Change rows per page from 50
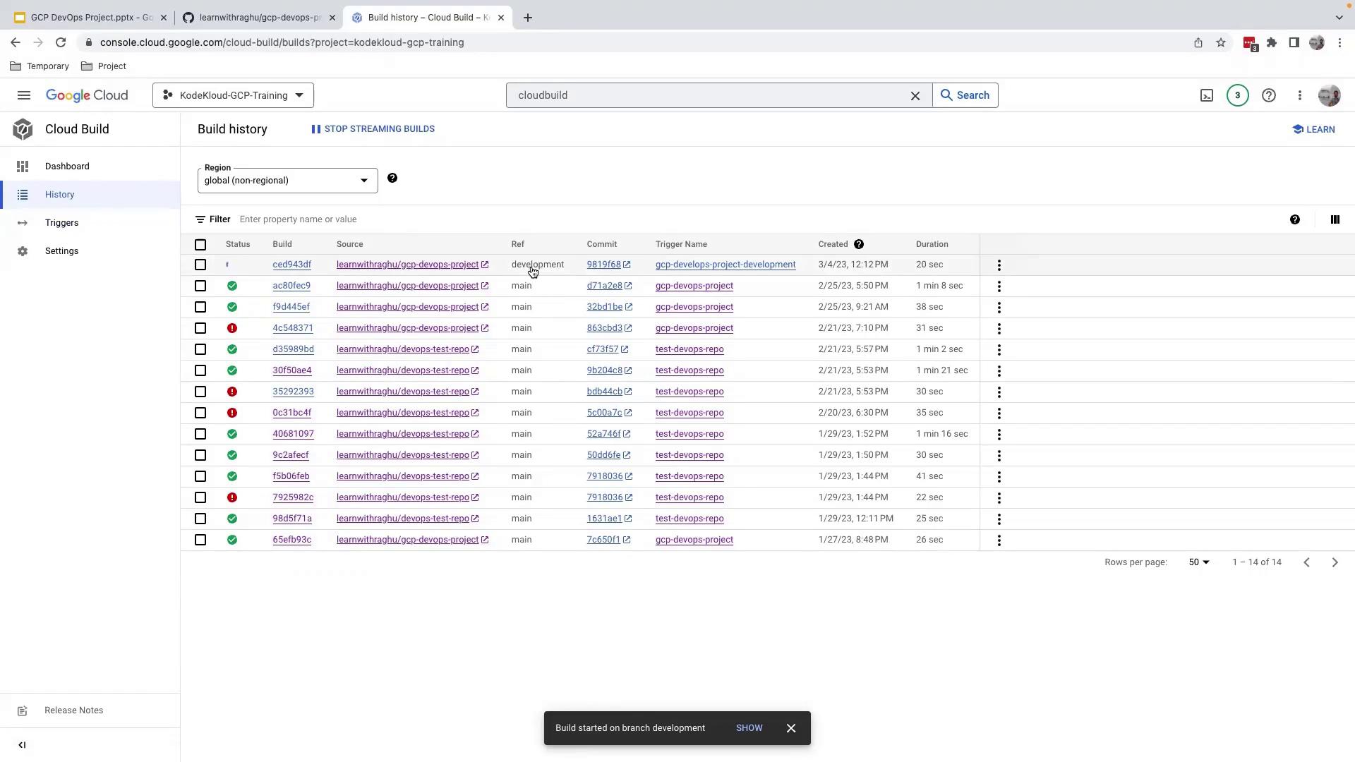This screenshot has height=762, width=1355. pyautogui.click(x=1199, y=562)
